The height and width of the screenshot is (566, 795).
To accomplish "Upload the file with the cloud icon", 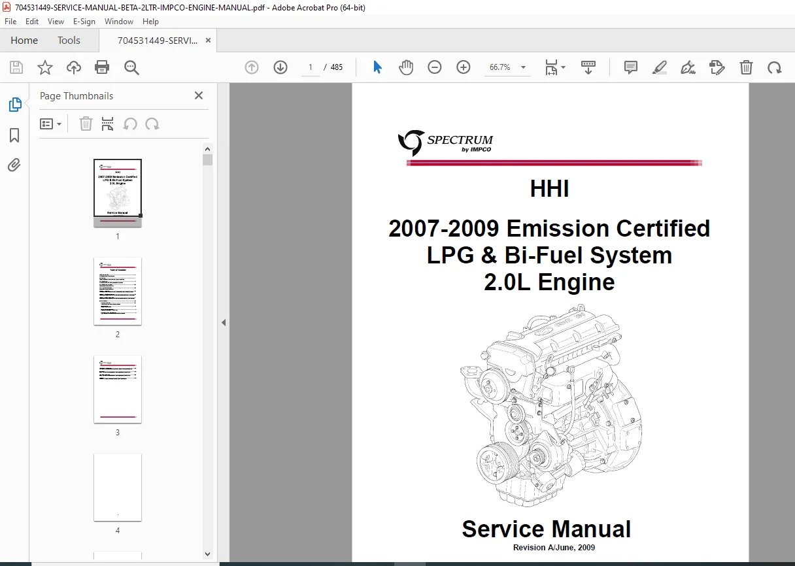I will point(74,67).
